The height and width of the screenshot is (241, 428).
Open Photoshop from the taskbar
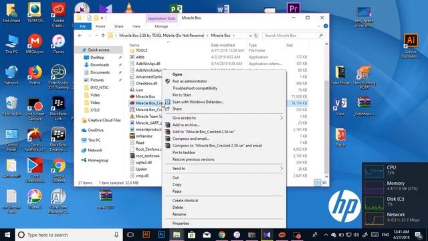[x=161, y=235]
